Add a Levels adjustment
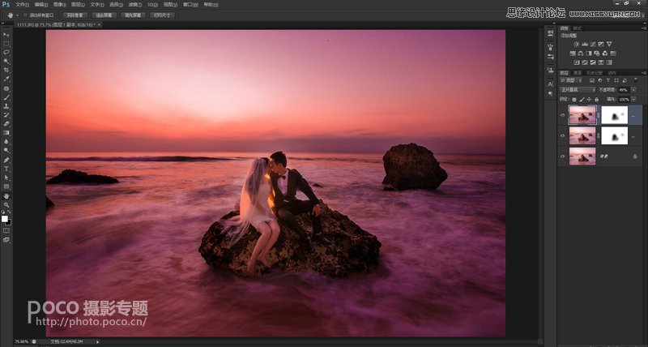Viewport: 648px width, 347px height. click(x=585, y=44)
